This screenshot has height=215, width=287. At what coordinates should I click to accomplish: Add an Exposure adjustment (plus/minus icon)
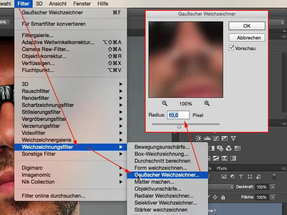pos(225,138)
